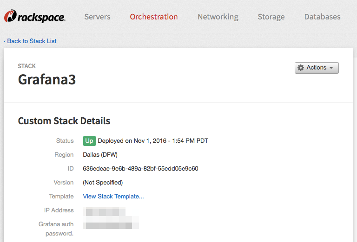The image size is (357, 242).
Task: Click the Custom Stack Details heading
Action: click(x=64, y=121)
